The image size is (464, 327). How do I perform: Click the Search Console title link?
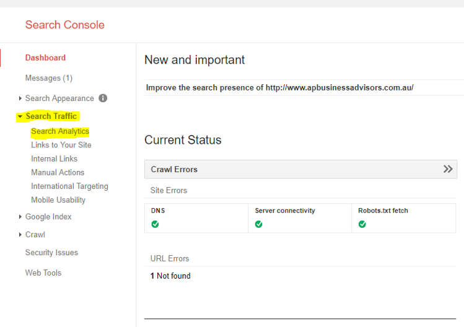click(64, 25)
